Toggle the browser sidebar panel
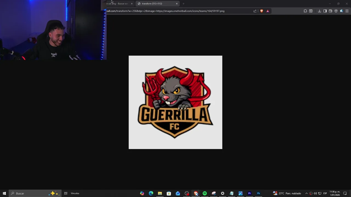 (325, 11)
